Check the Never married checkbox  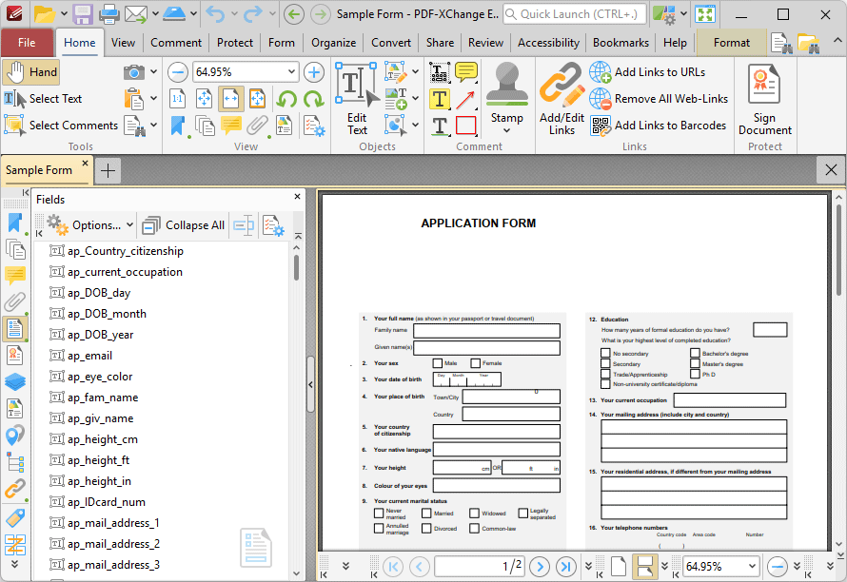click(x=379, y=513)
